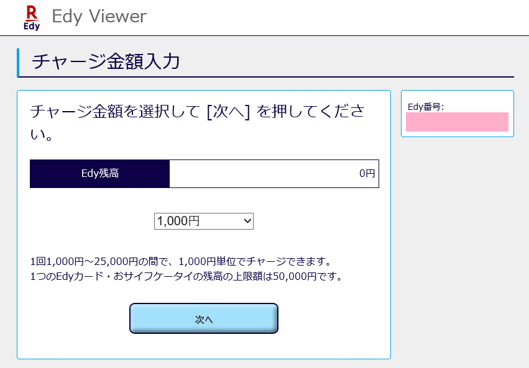Click the pink Edy番号 input field
The image size is (529, 368).
(x=458, y=122)
